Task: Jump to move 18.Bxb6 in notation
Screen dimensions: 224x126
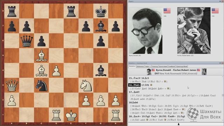Action: click(x=133, y=103)
